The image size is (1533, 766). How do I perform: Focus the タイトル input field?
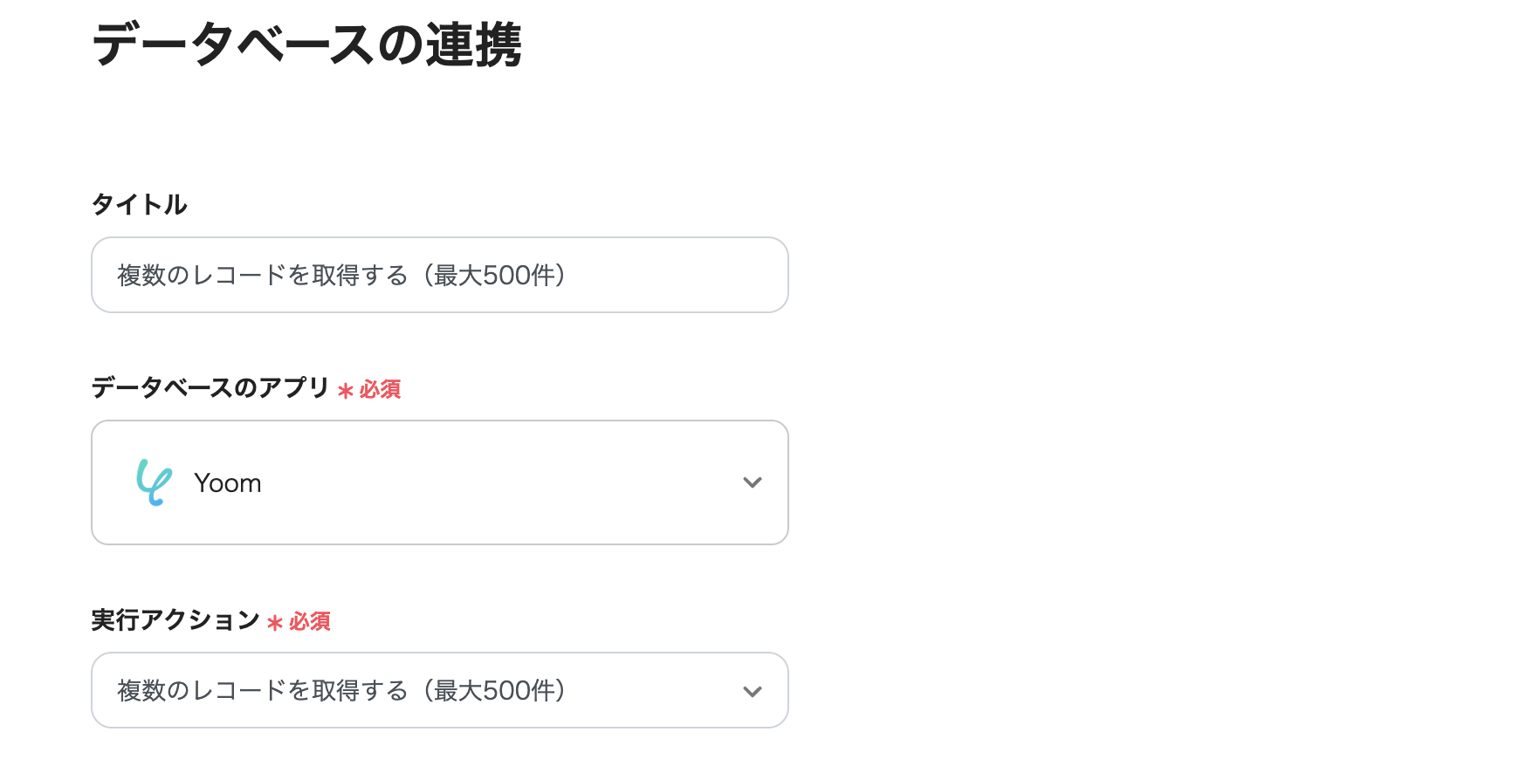(x=663, y=275)
